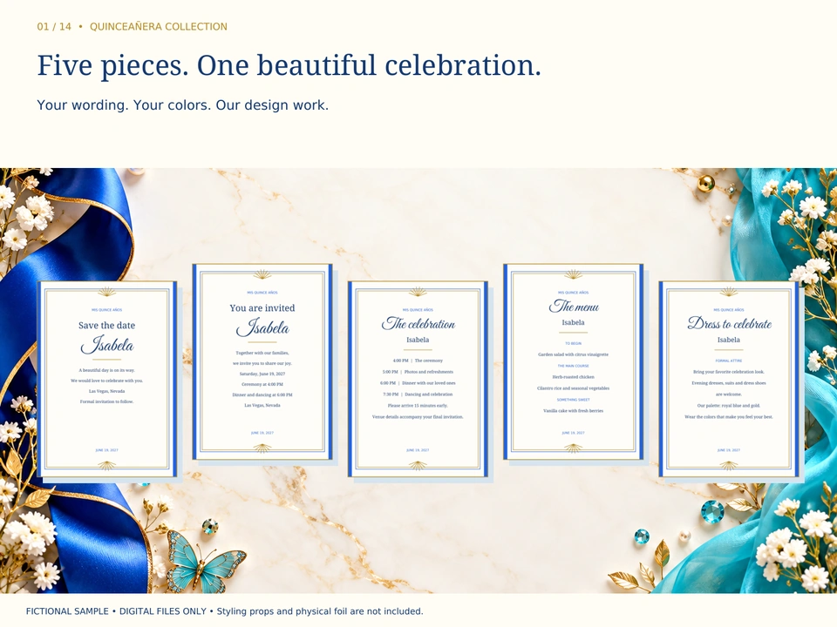Screen dimensions: 837x627
Task: Click the script "The celebration" title
Action: click(x=418, y=324)
